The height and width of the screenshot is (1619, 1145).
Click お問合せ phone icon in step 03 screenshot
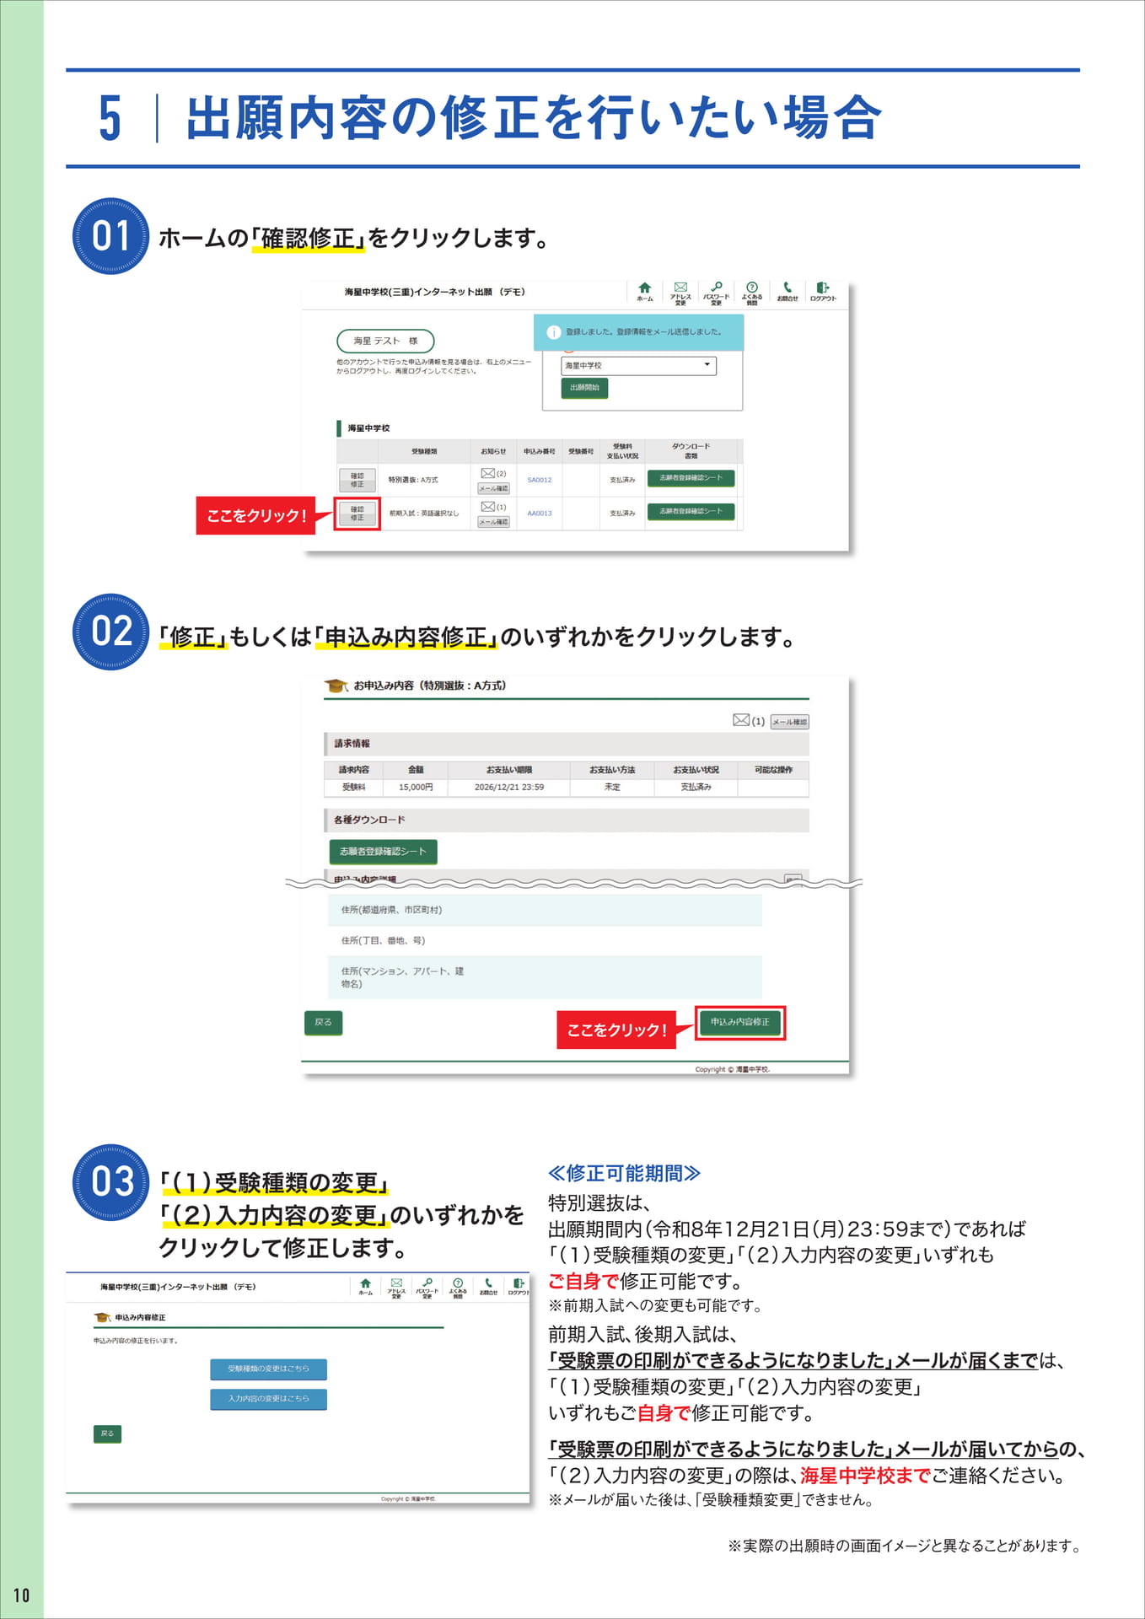tap(488, 1283)
